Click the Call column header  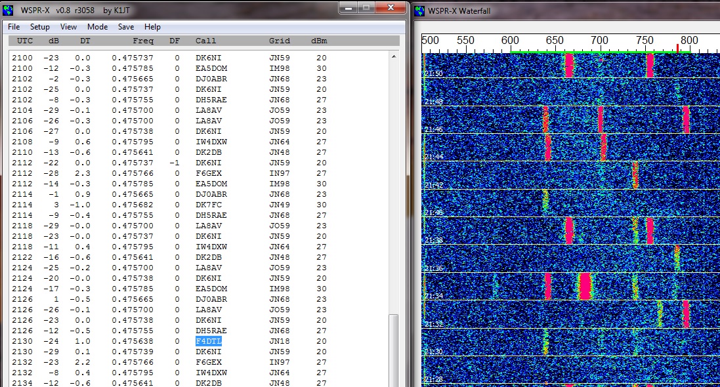[205, 41]
